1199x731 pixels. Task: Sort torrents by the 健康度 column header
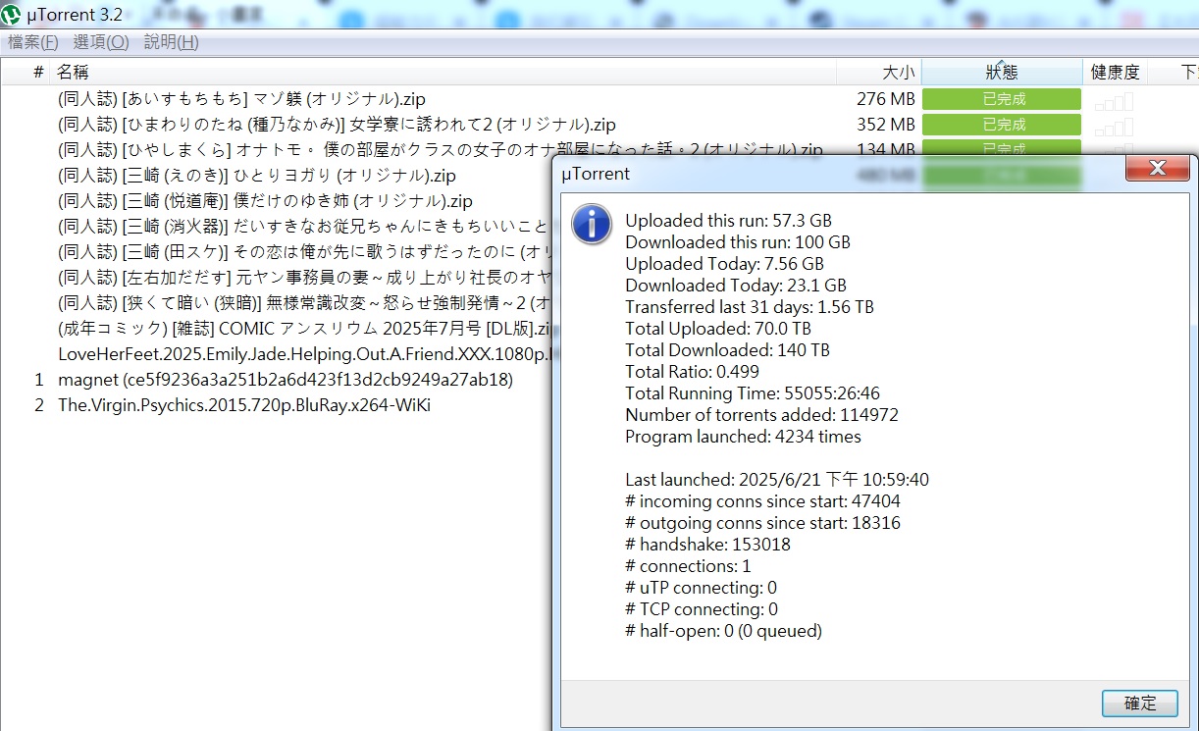(1116, 72)
